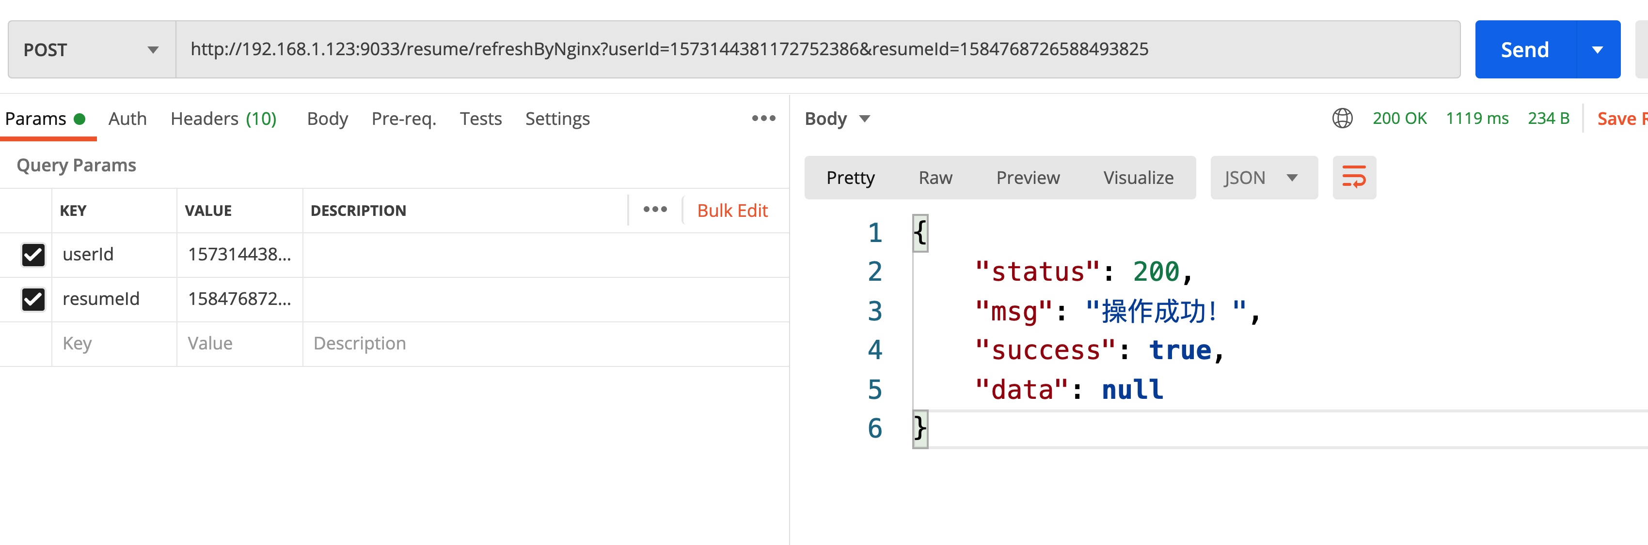Screen dimensions: 1648x545
Task: Click the blue Send button
Action: (1525, 50)
